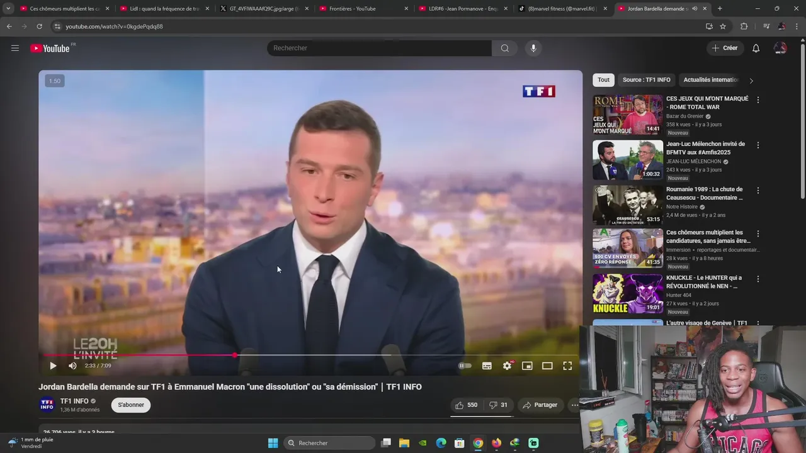This screenshot has width=806, height=453.
Task: Click the red scrubber handle on timeline
Action: point(235,355)
